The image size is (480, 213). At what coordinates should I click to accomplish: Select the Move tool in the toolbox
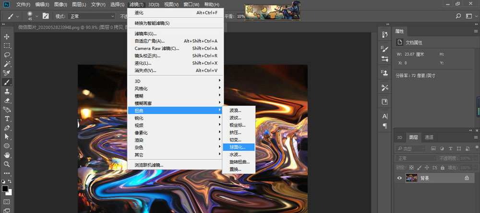tap(7, 37)
